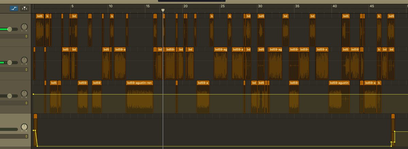Select track two's bd59-a region near bar 38
The image size is (408, 149).
[x=322, y=63]
